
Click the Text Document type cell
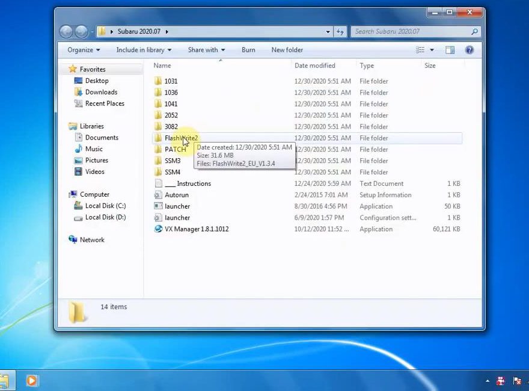tap(381, 183)
